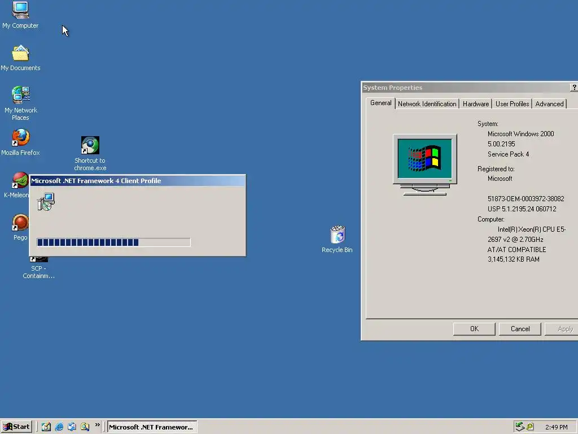
Task: Expand the Quick Launch overflow chevron
Action: coord(97,425)
